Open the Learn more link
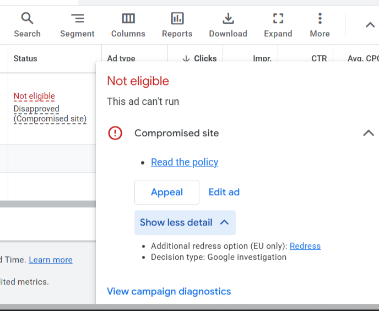 pyautogui.click(x=51, y=260)
